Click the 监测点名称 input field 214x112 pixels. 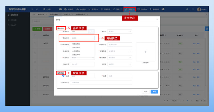[x=119, y=45]
